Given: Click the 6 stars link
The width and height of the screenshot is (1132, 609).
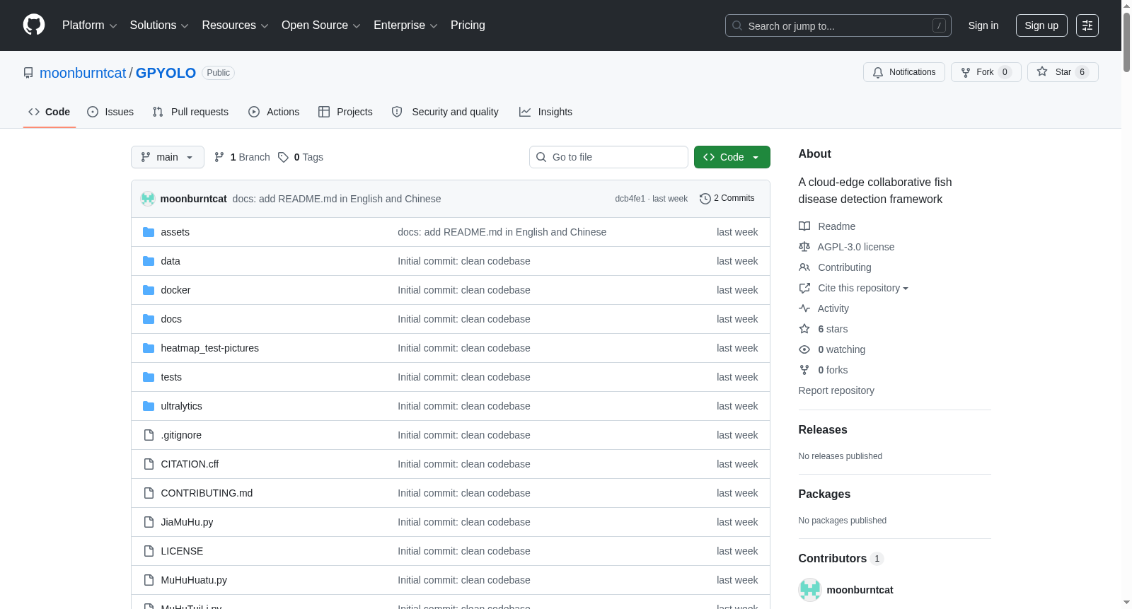Looking at the screenshot, I should [x=833, y=329].
